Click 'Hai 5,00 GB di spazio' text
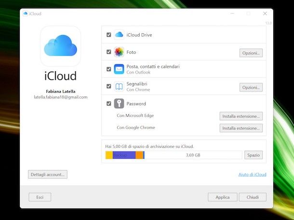This screenshot has height=220, width=294. click(x=149, y=146)
